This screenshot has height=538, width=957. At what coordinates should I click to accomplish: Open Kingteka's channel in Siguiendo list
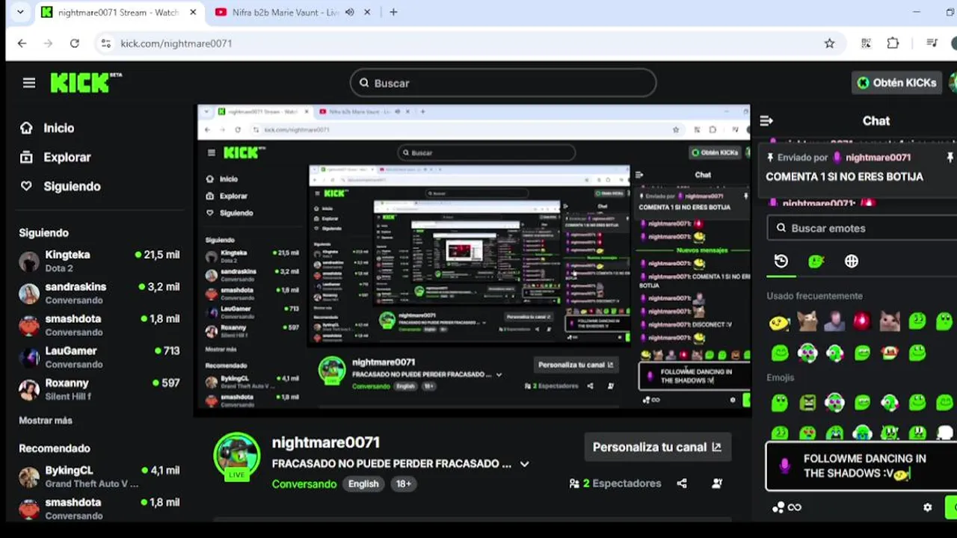[99, 261]
